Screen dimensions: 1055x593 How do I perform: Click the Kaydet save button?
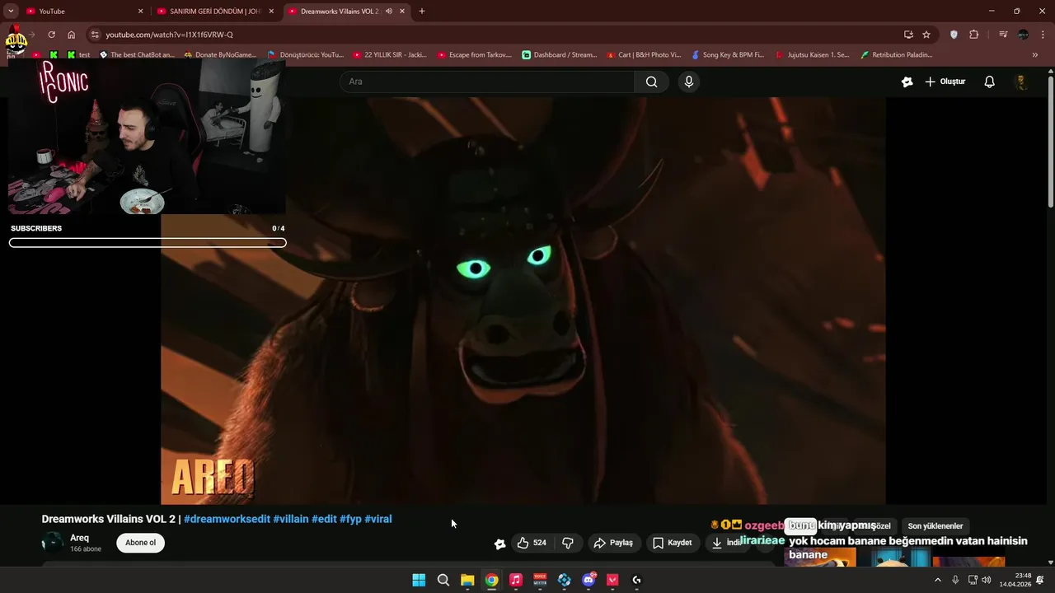(673, 543)
